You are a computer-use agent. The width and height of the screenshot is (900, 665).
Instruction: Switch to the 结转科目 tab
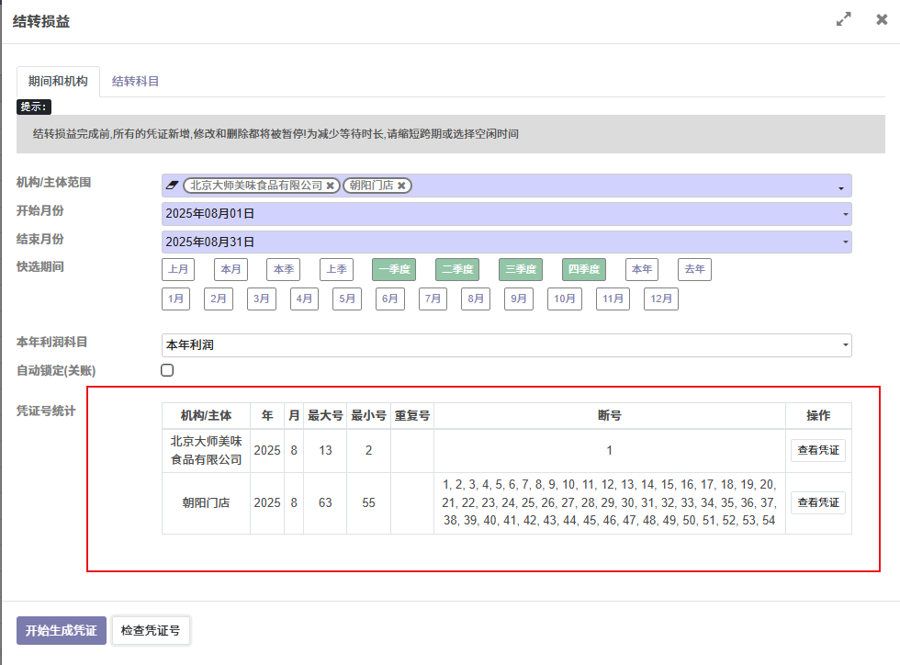(x=136, y=82)
